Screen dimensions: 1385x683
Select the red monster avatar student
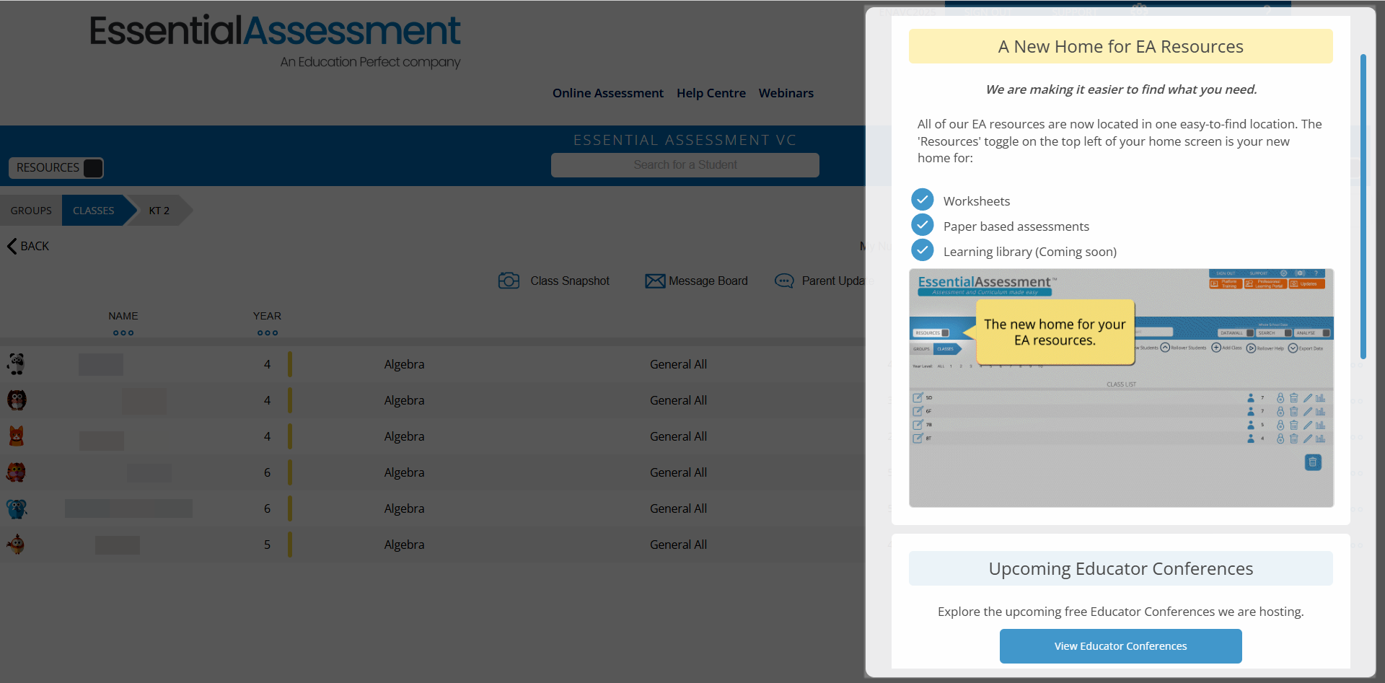tap(17, 472)
